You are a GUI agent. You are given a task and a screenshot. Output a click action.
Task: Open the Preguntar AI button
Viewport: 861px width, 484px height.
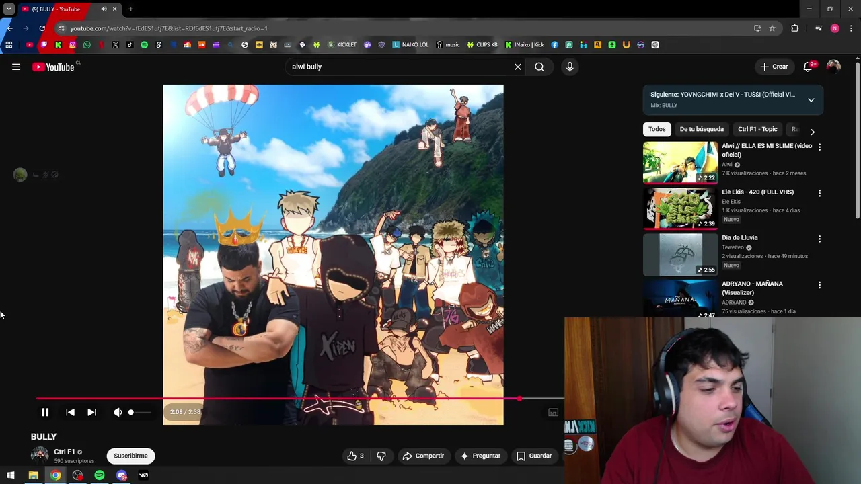tap(480, 456)
